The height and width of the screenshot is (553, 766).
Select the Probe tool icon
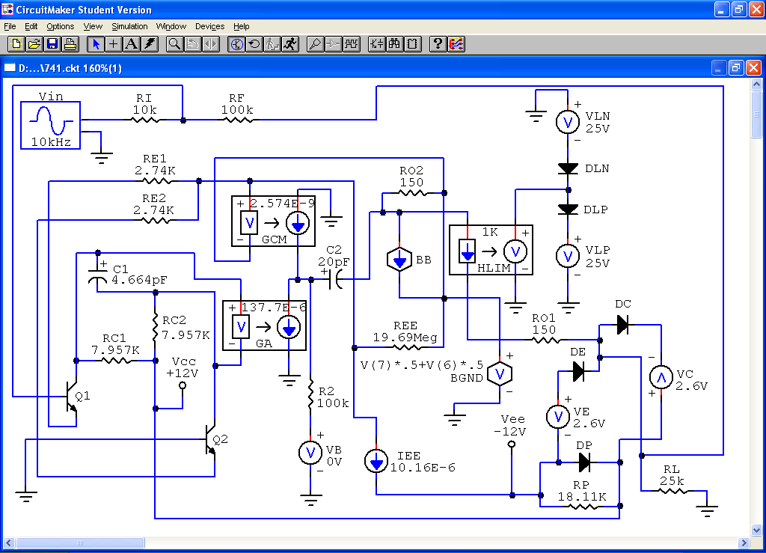click(x=315, y=44)
